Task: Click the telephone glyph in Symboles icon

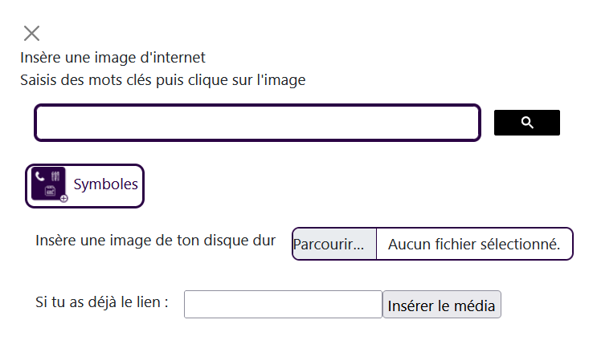Action: coord(40,176)
